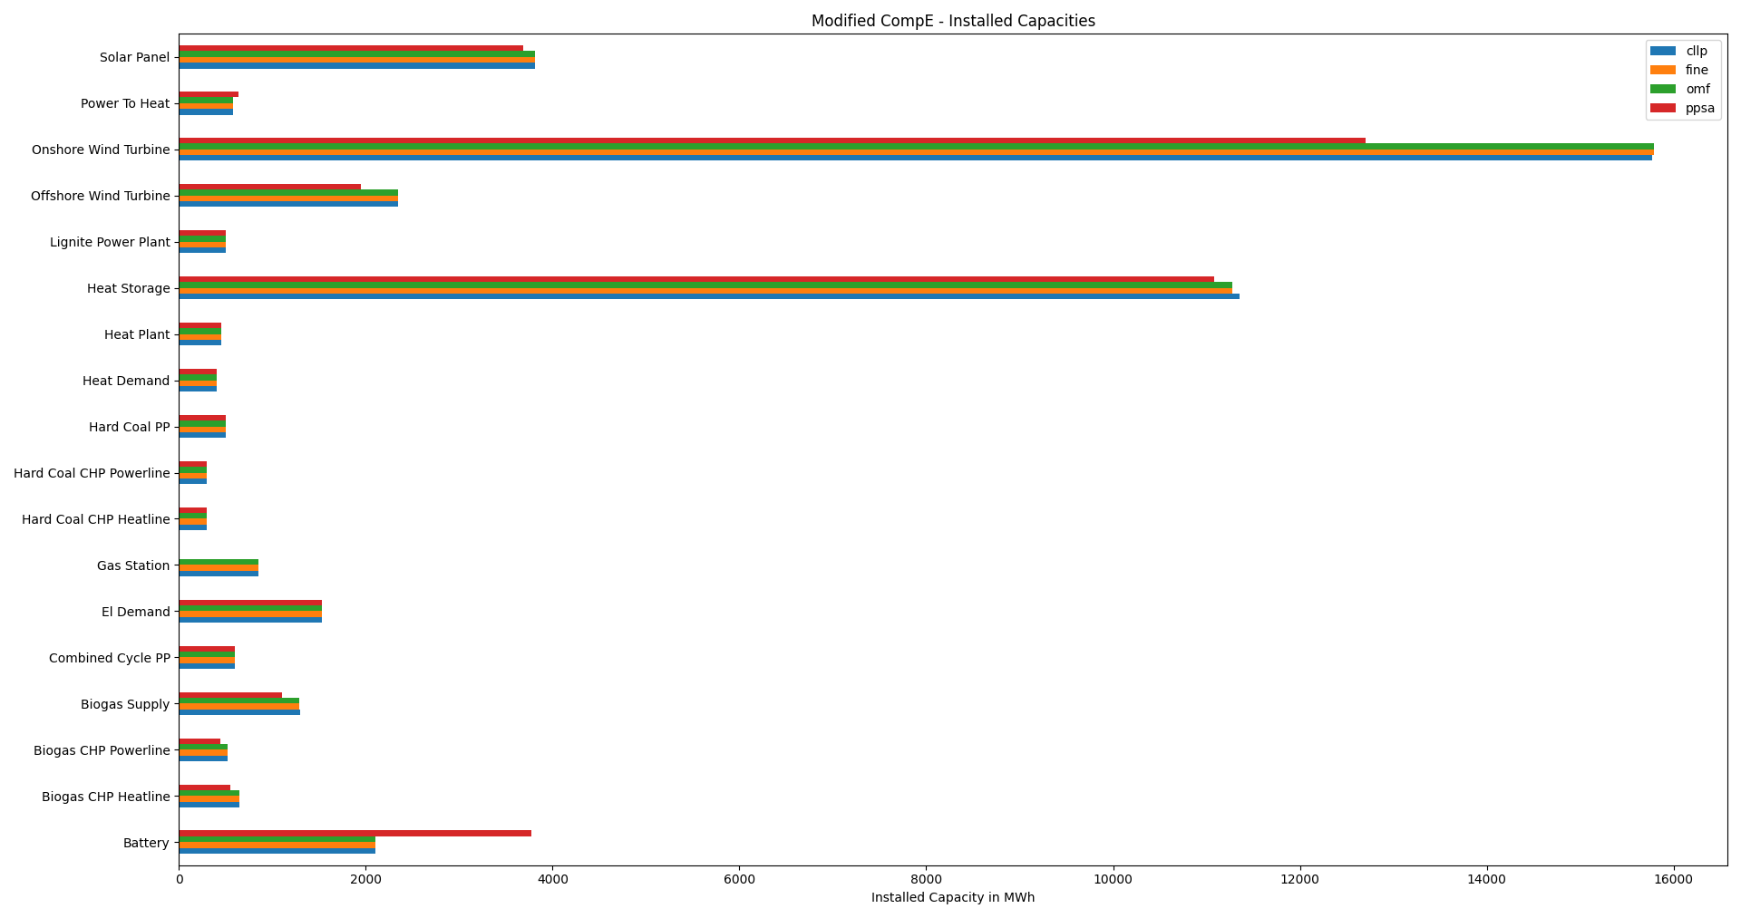This screenshot has height=918, width=1741.
Task: Click the chart title 'Modified CompE - Installed Capacities'
Action: pos(953,21)
